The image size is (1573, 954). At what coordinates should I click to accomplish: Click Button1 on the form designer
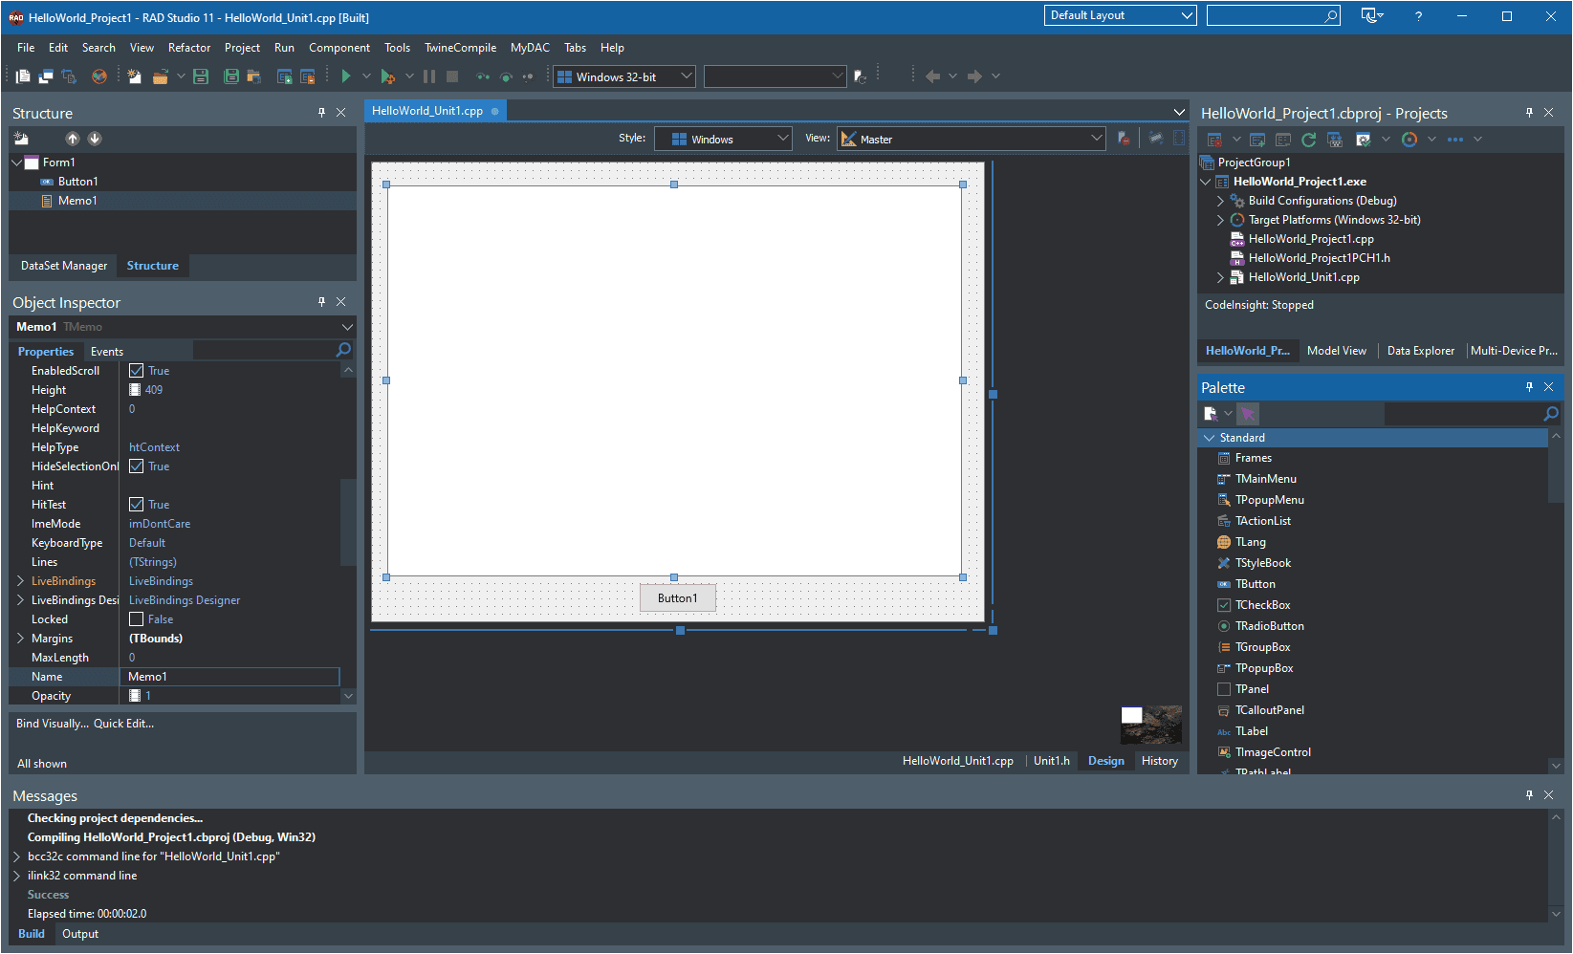point(678,598)
